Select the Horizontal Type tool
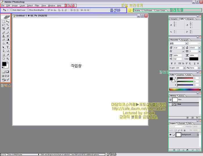The height and width of the screenshot is (156, 203). tap(8, 47)
